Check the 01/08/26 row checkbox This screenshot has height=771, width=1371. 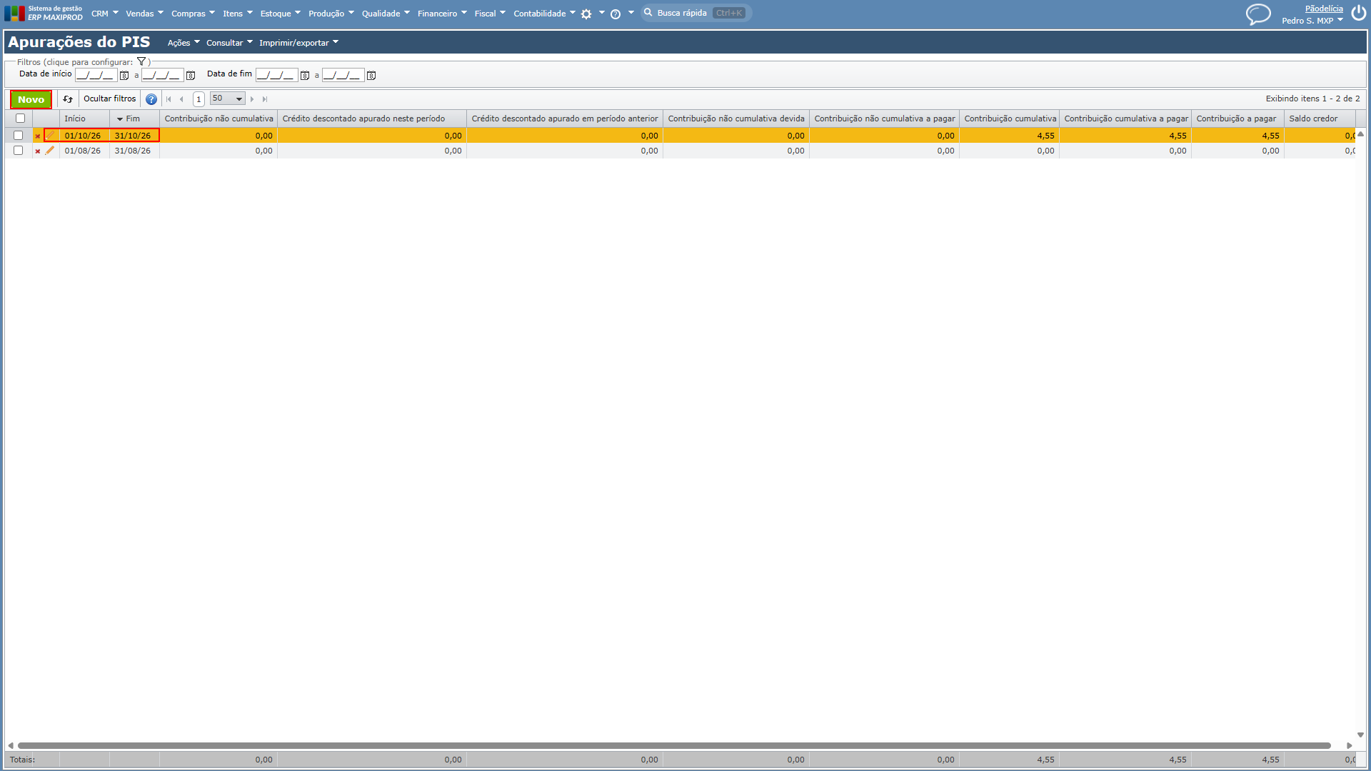click(x=19, y=151)
